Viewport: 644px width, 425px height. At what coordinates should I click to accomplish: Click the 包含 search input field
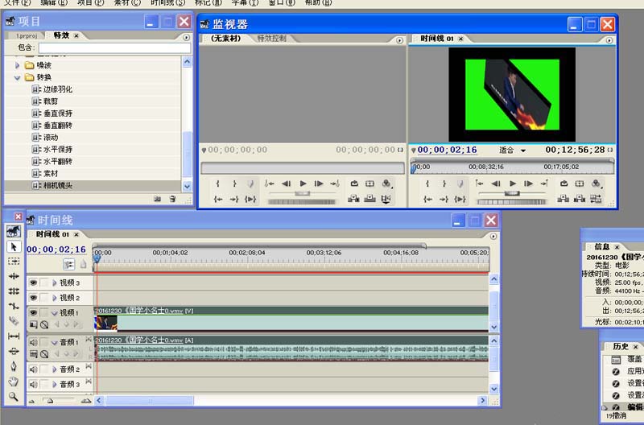(x=114, y=47)
